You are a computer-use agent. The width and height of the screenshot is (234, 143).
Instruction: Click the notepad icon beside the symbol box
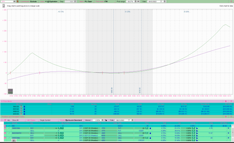click(x=18, y=1)
